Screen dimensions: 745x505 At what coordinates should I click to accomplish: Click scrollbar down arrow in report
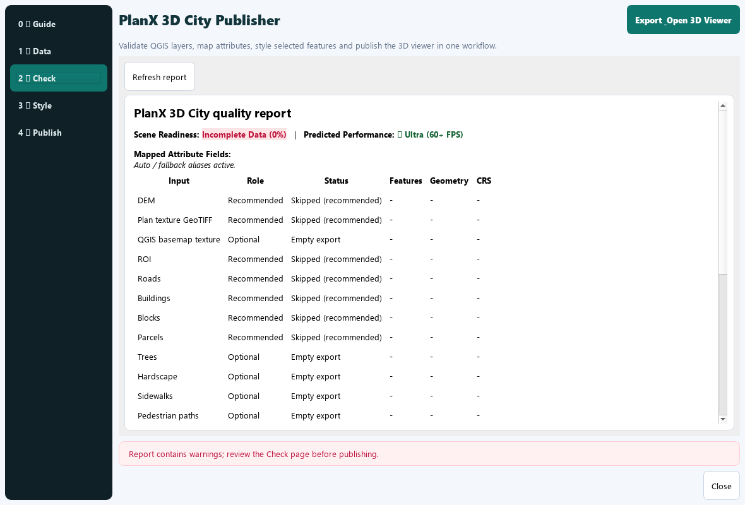723,419
